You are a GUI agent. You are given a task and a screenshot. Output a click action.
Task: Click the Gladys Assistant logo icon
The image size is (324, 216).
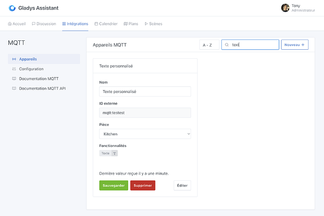(x=12, y=8)
